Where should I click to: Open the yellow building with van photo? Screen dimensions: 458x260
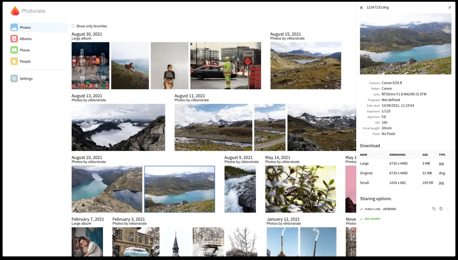click(136, 242)
